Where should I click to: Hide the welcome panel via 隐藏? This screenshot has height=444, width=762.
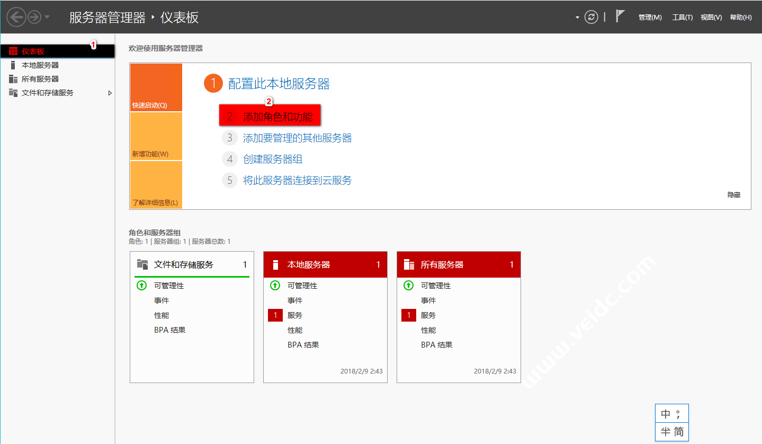click(x=733, y=195)
